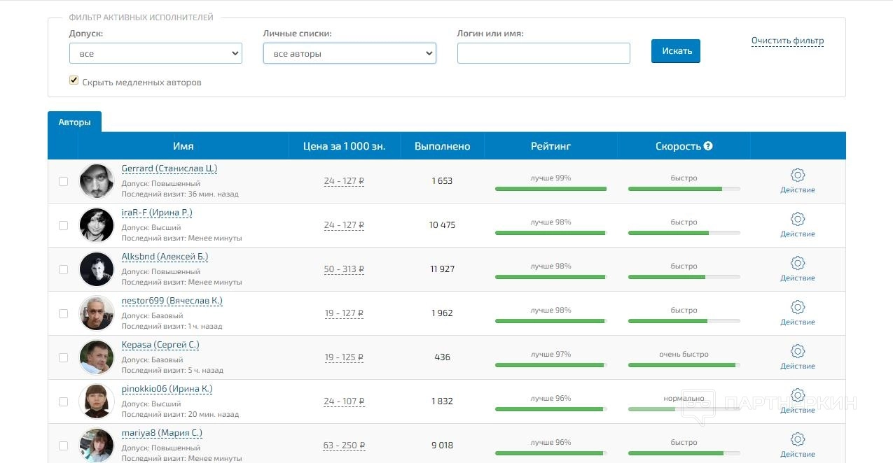Click the Action gear in Alksbnd's row

797,263
